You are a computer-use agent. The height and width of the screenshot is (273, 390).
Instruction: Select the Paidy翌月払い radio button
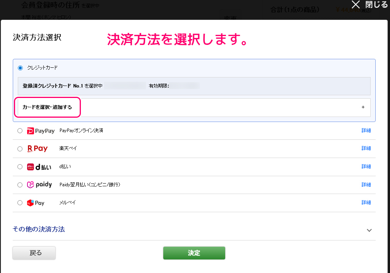[x=20, y=185]
